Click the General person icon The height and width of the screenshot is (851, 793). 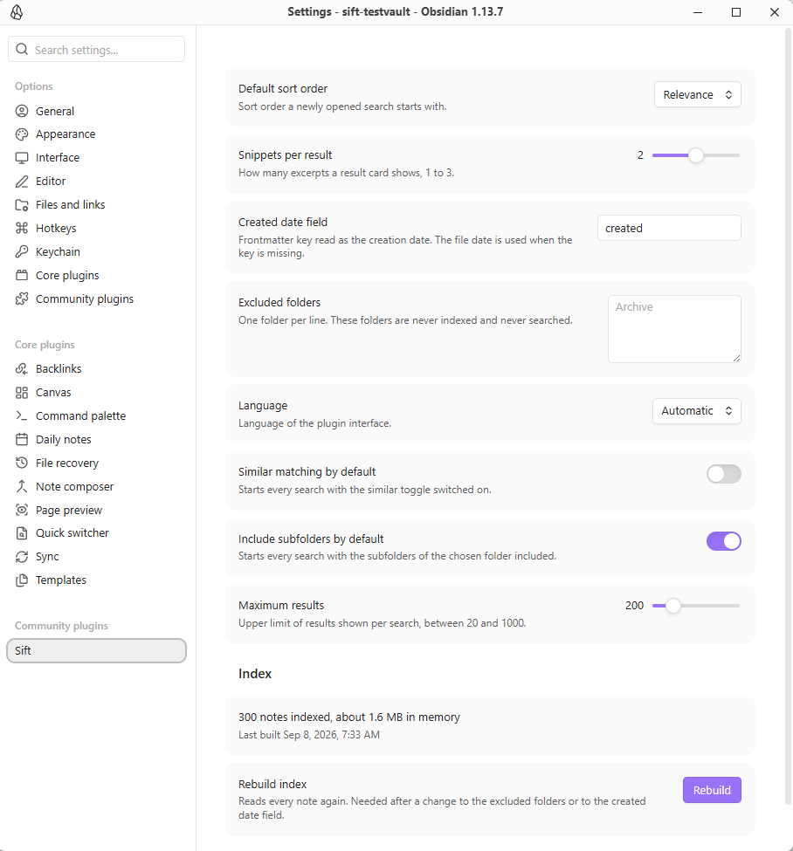click(x=22, y=111)
